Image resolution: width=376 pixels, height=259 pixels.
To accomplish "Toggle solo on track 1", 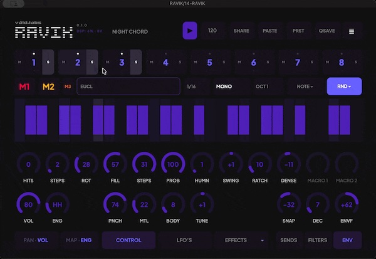I will click(x=48, y=62).
